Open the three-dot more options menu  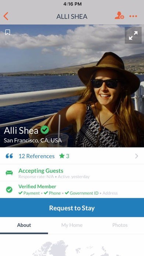(133, 16)
